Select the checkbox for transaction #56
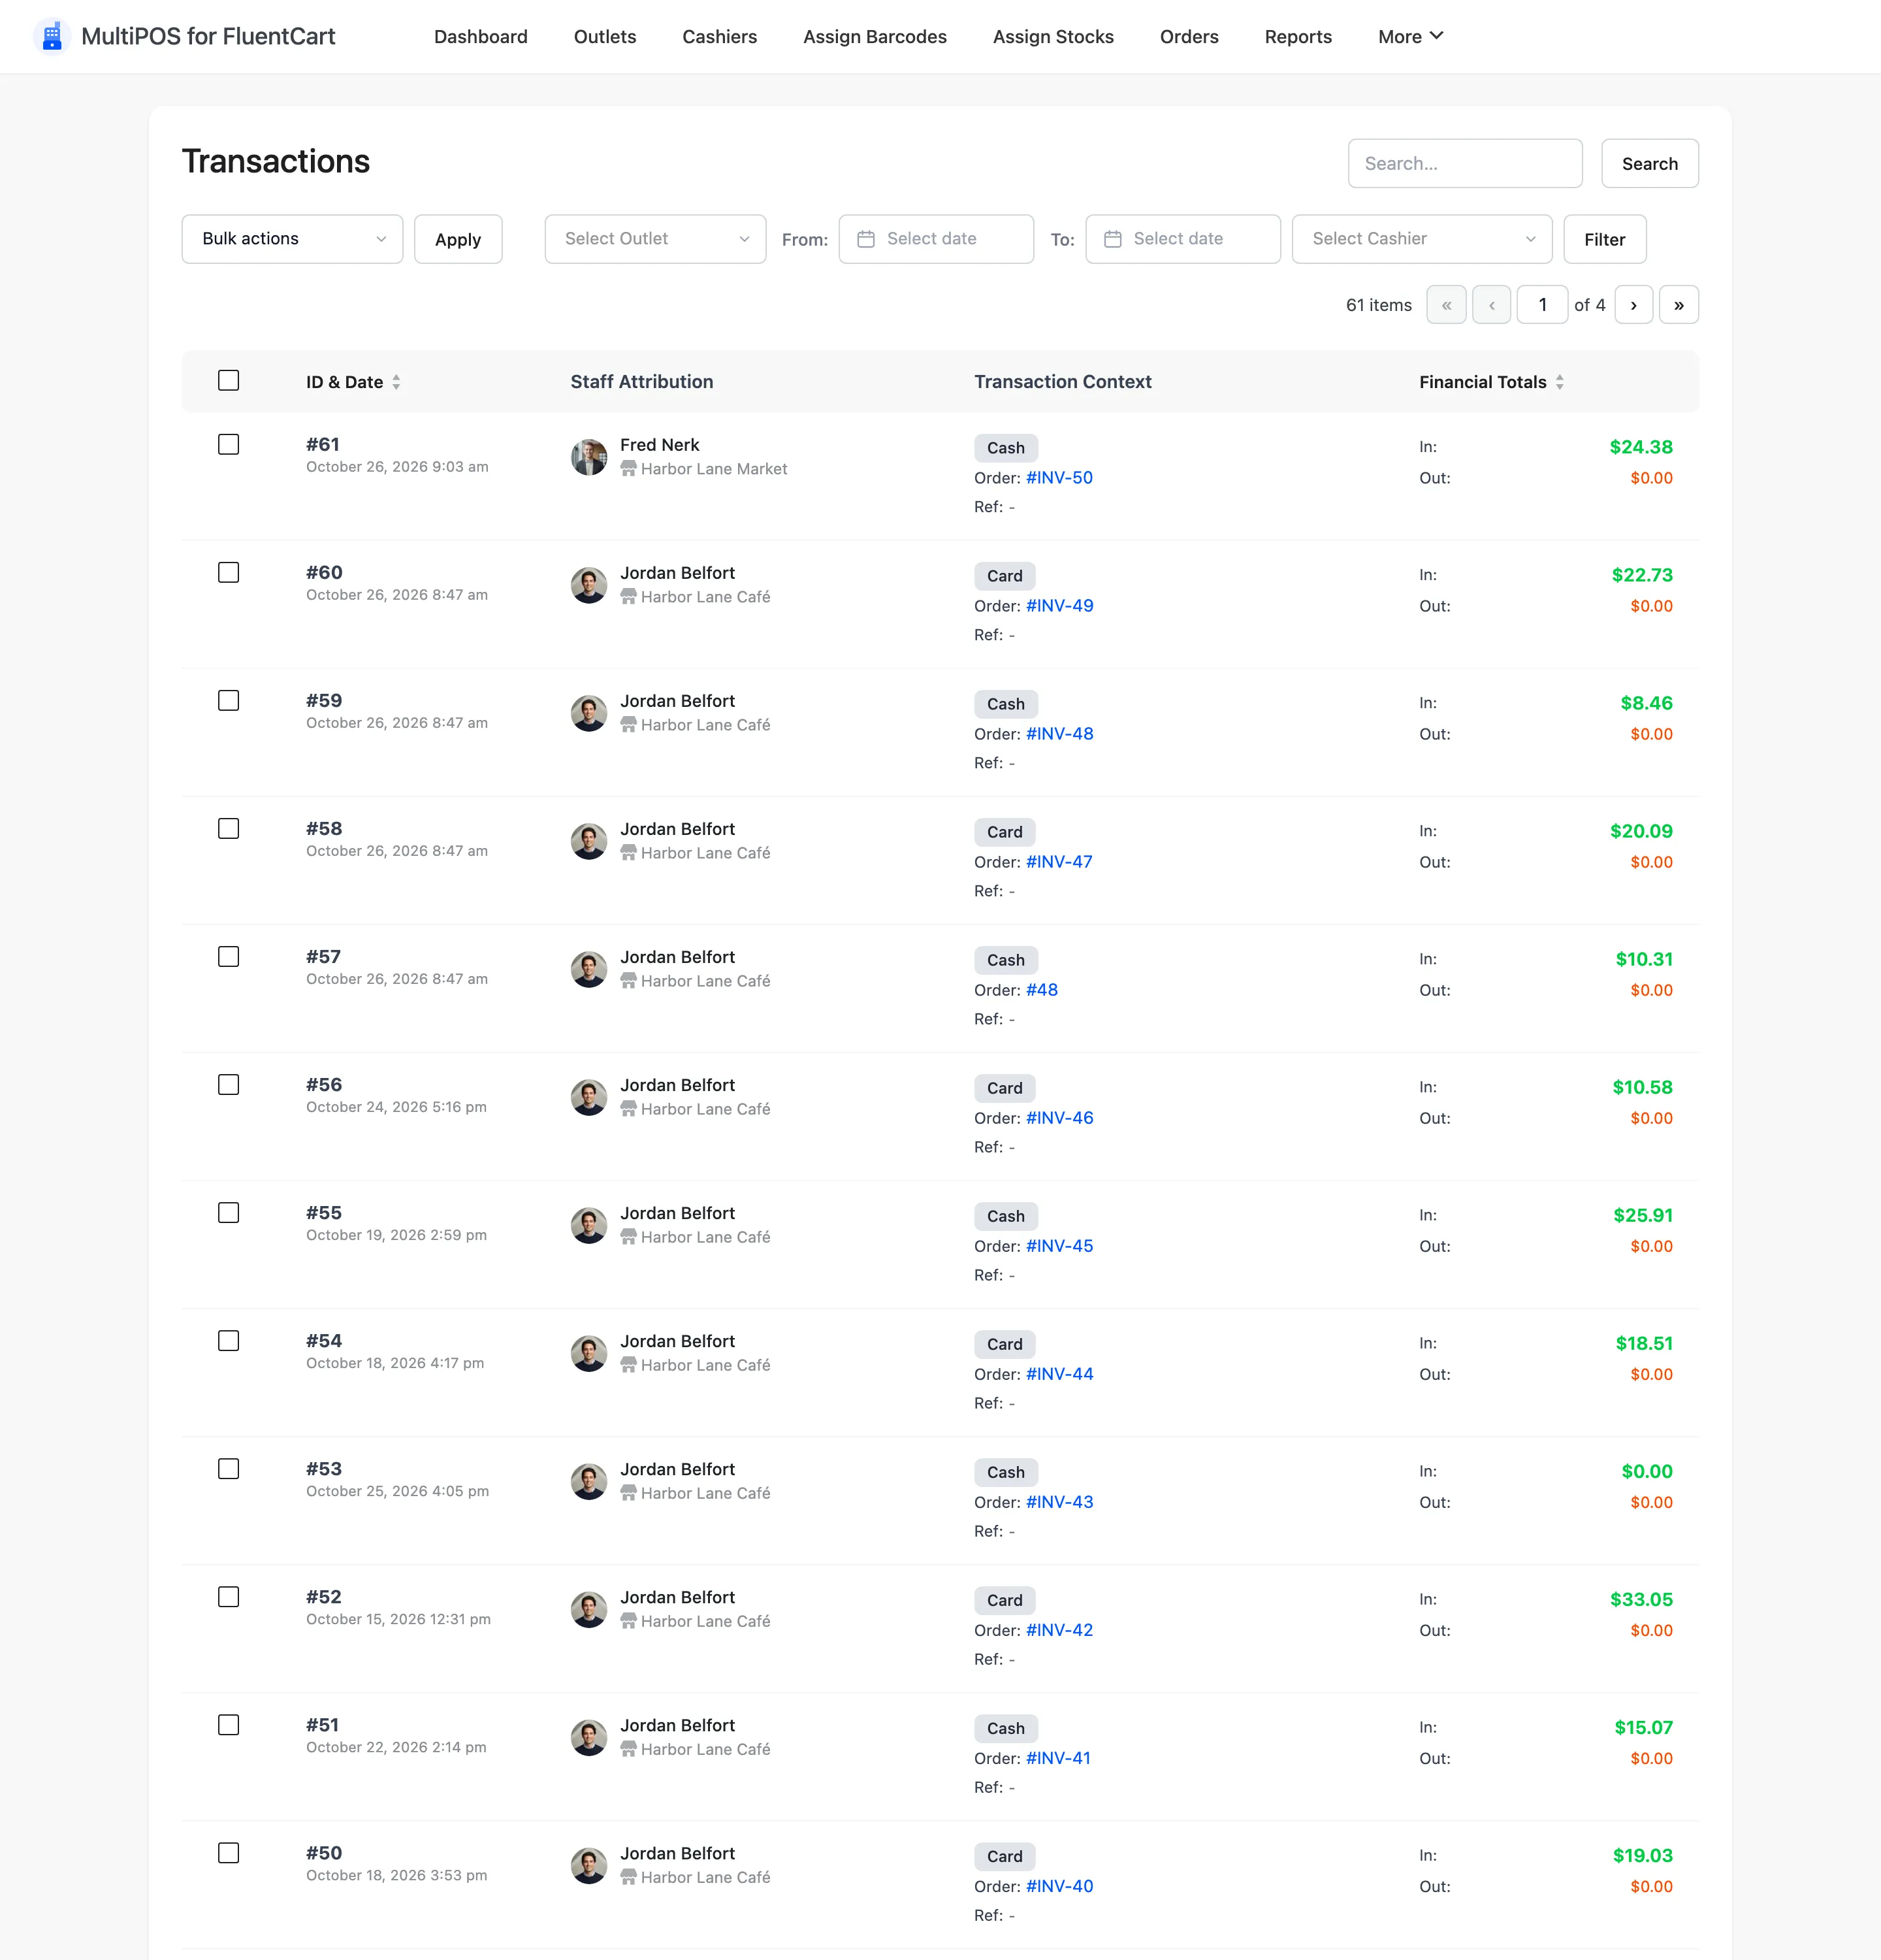This screenshot has width=1881, height=1960. (229, 1084)
